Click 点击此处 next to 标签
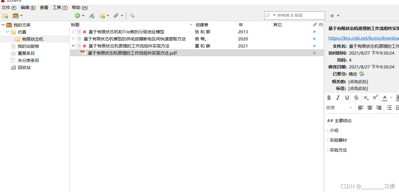 click(358, 89)
